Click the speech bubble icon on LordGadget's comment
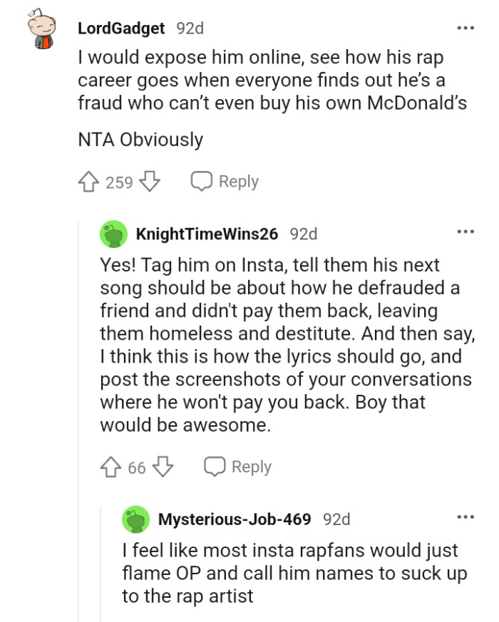The width and height of the screenshot is (499, 622). [202, 181]
